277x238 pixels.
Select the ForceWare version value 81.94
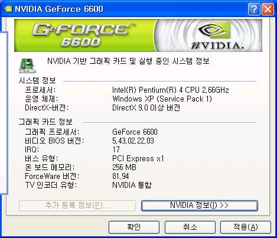(x=120, y=176)
